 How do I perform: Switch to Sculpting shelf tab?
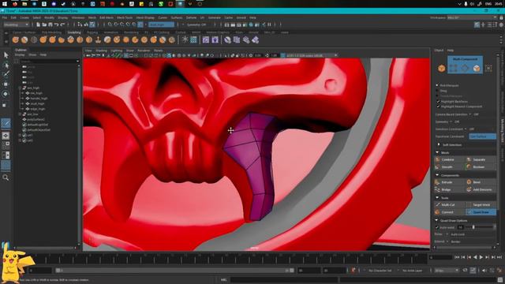pos(74,32)
